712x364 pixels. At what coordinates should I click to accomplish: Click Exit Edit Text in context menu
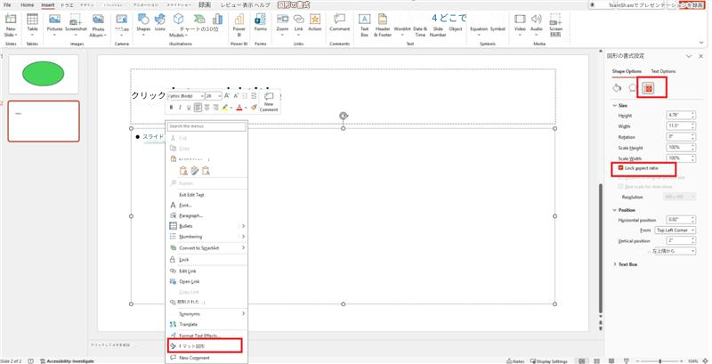pyautogui.click(x=206, y=194)
